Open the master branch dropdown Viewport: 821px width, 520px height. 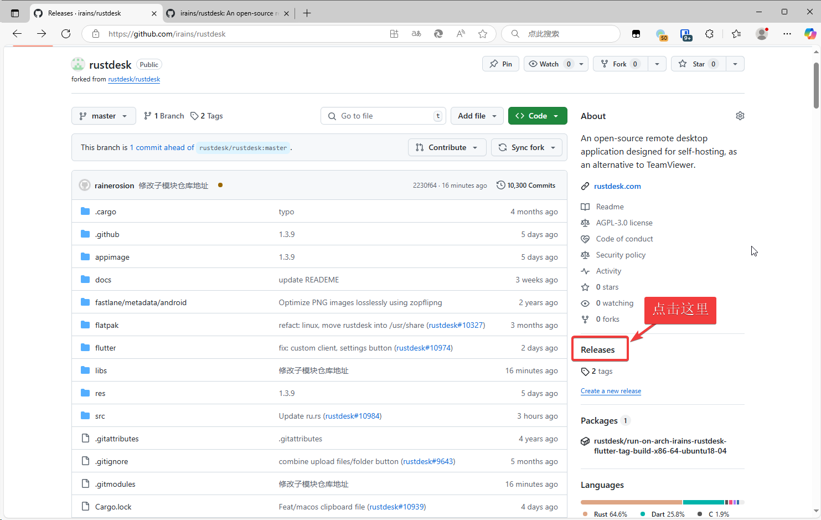104,116
